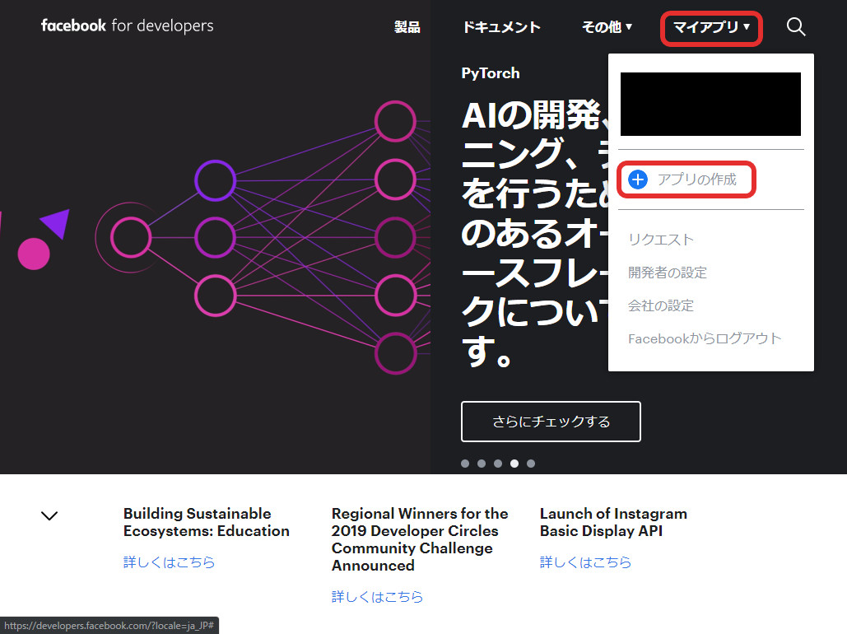This screenshot has width=847, height=634.
Task: Select the last carousel dot
Action: [531, 464]
